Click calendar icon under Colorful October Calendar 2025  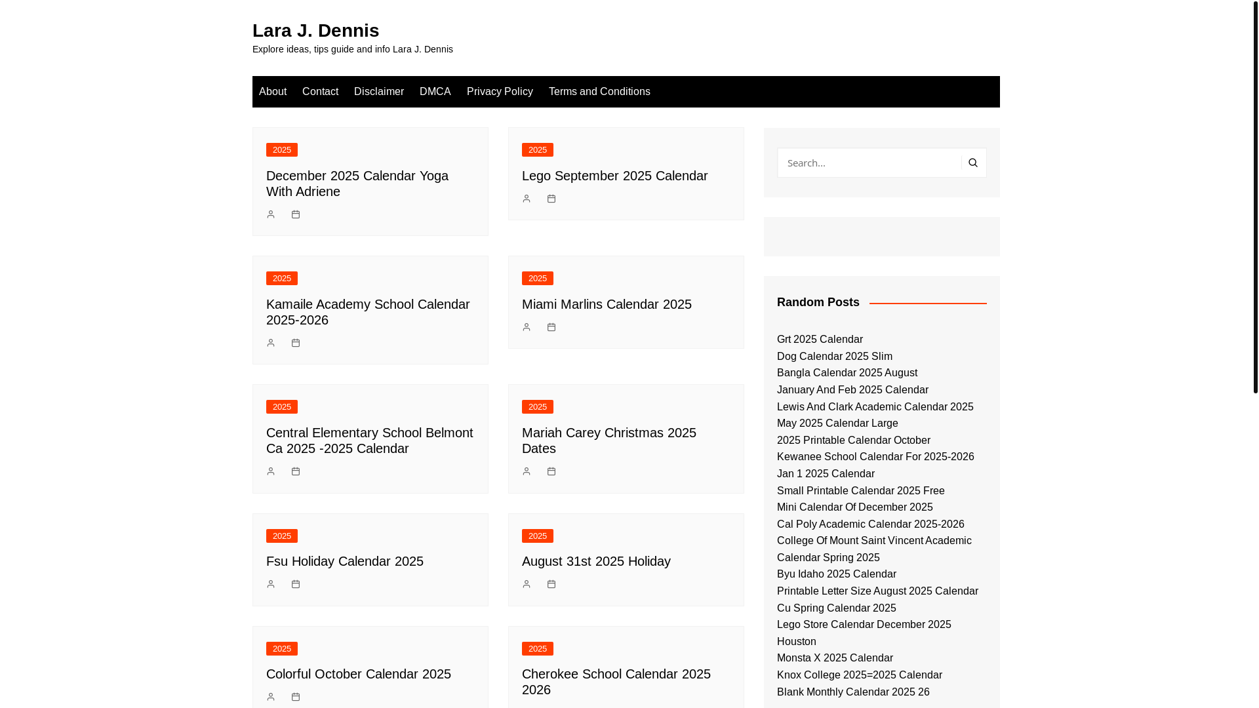(296, 697)
